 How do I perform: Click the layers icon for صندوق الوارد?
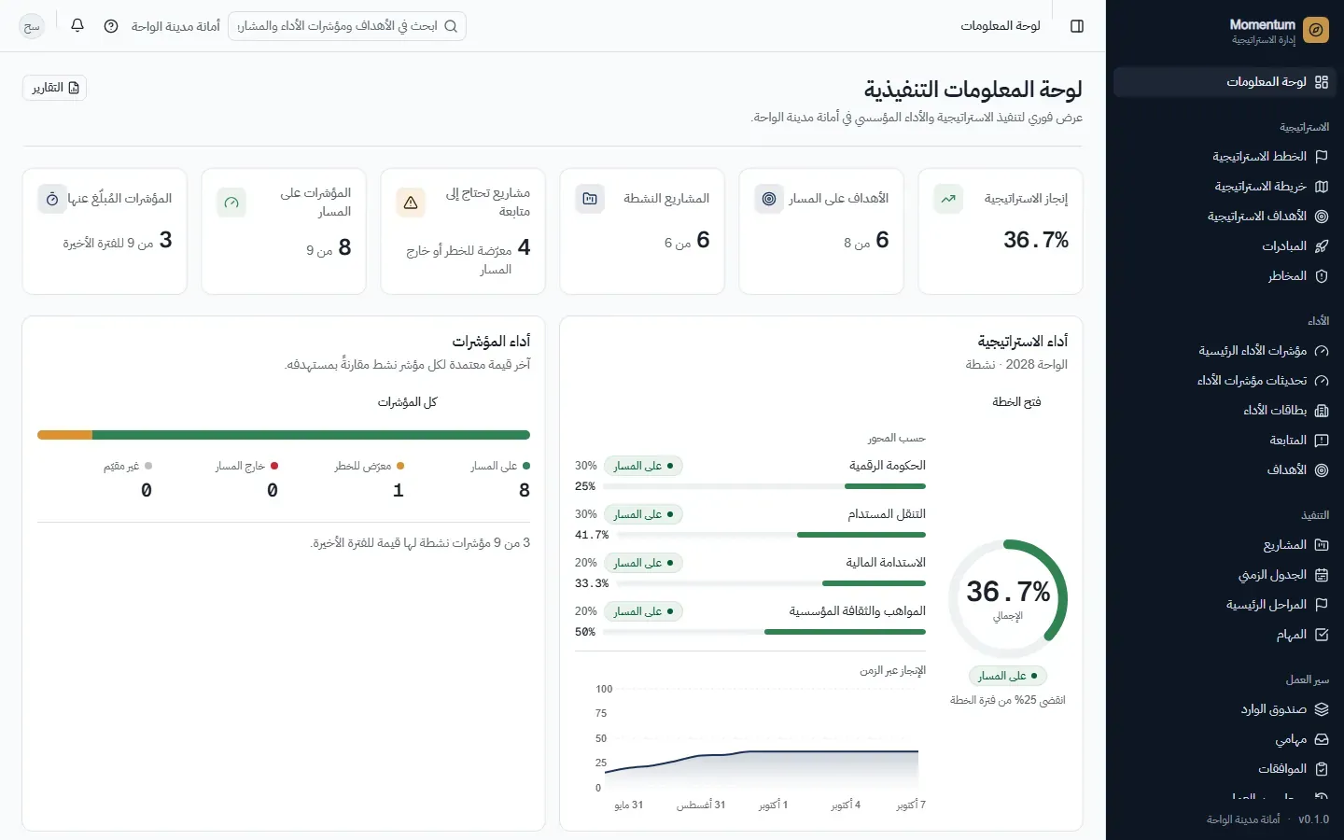1321,709
